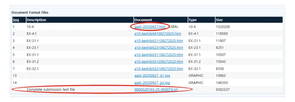Open complete submission 0000320193-25-000079.txt file

[x=156, y=90]
